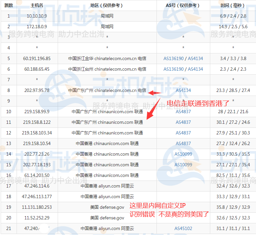Click 美国 defense.gov region in hop 20
256x235 pixels.
[x=107, y=218]
